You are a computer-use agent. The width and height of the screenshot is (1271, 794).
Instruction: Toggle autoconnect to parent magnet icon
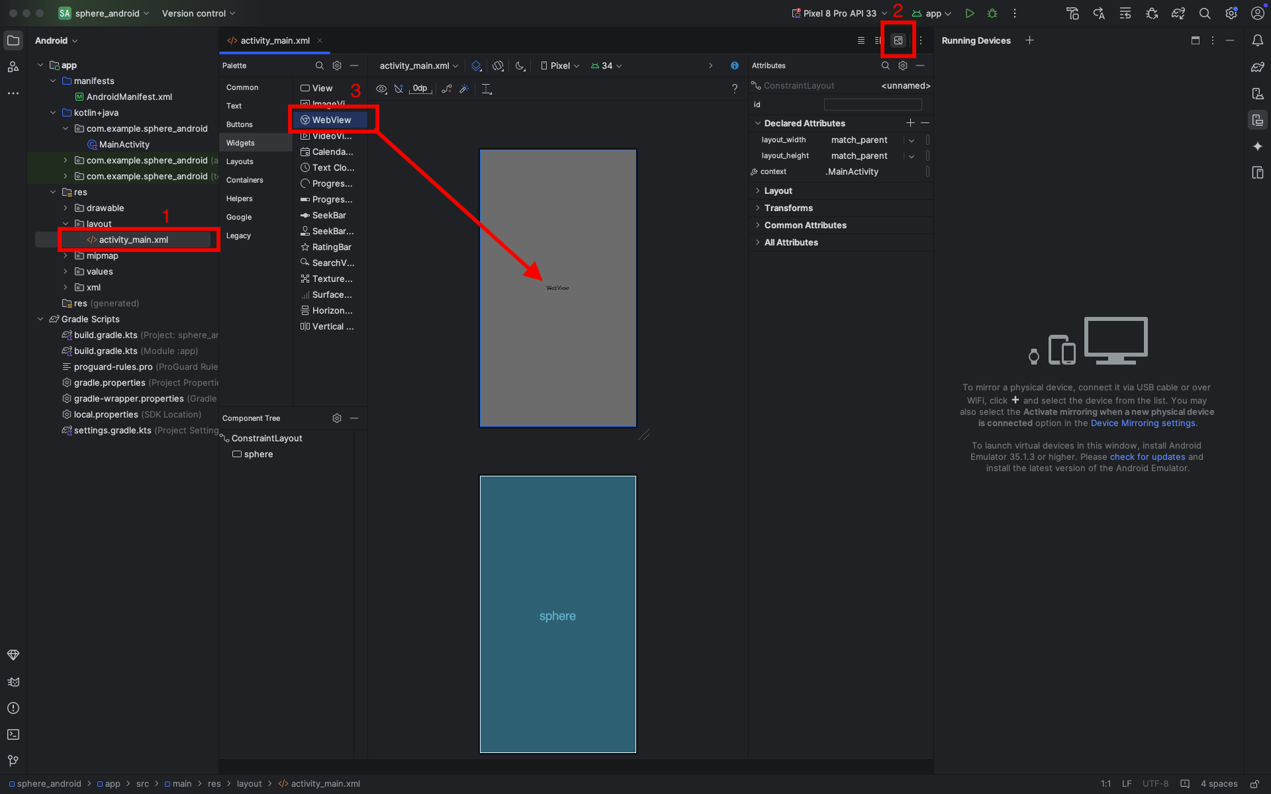click(399, 89)
